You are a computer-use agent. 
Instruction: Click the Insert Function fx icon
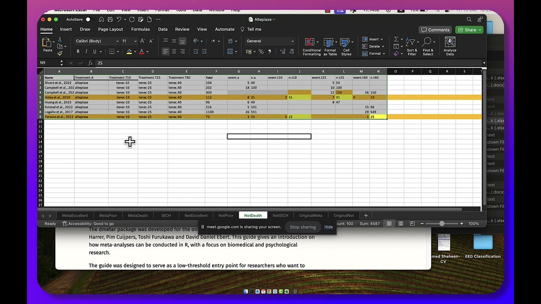point(90,63)
